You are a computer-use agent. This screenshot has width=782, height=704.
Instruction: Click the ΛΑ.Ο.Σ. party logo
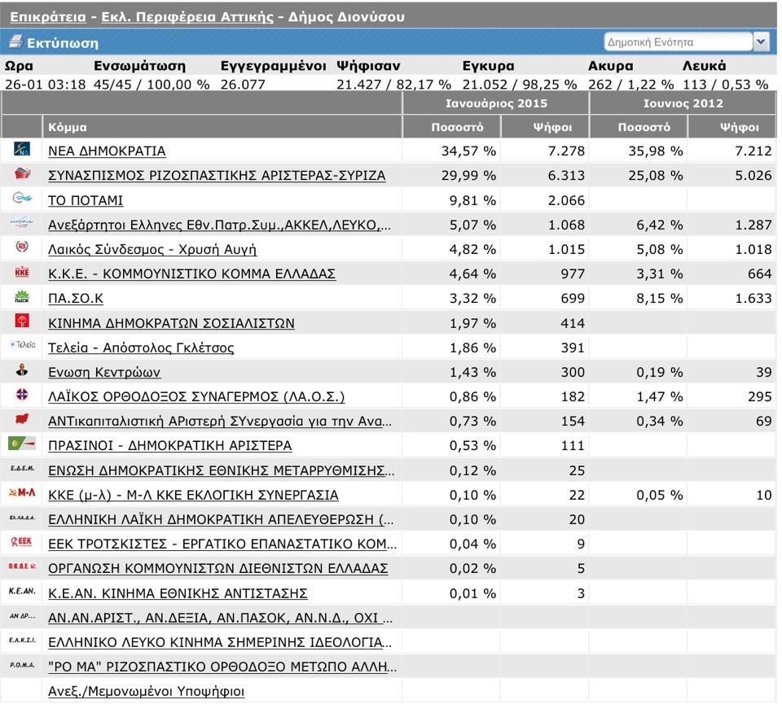pos(22,395)
